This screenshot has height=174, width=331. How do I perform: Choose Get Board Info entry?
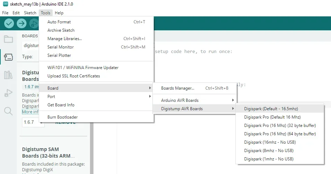click(x=96, y=105)
